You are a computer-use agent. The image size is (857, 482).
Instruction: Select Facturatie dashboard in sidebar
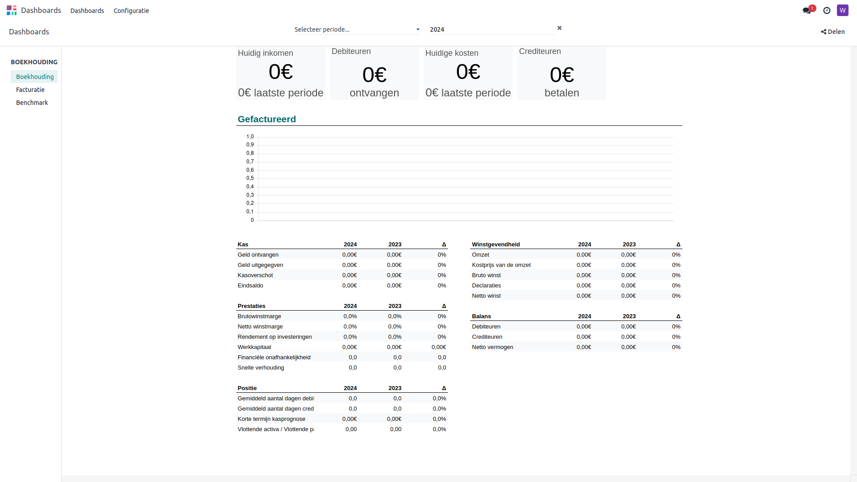click(x=30, y=90)
